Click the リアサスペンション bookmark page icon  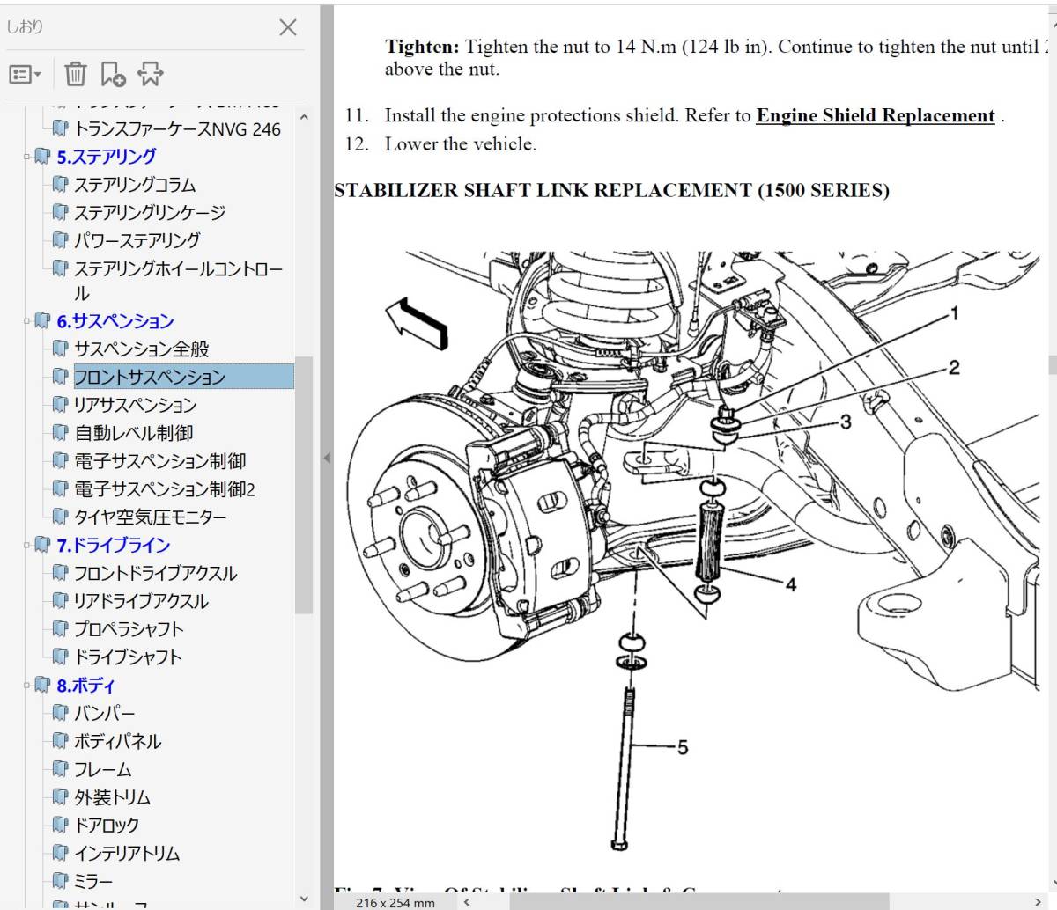[60, 405]
